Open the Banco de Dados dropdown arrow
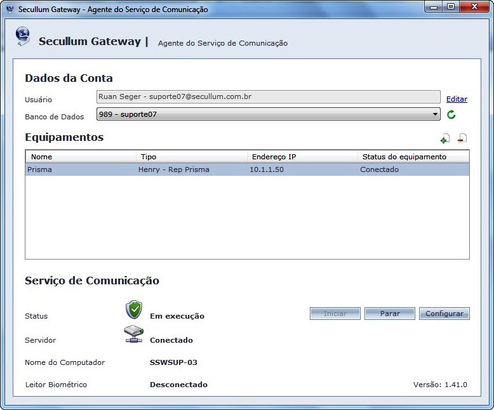 (x=435, y=114)
